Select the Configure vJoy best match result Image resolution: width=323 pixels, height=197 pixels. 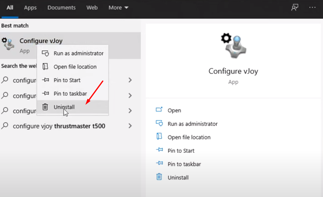click(70, 45)
